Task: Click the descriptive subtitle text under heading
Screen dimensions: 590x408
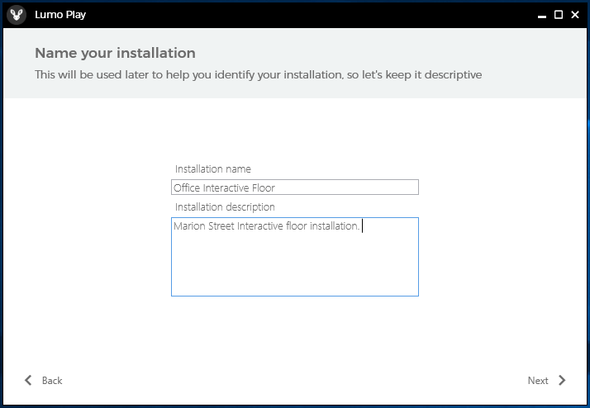Action: pos(258,75)
